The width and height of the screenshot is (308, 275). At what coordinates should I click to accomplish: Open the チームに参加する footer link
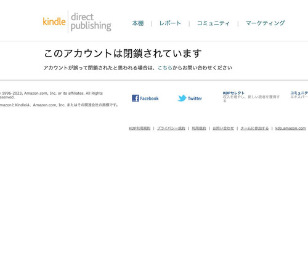click(254, 128)
